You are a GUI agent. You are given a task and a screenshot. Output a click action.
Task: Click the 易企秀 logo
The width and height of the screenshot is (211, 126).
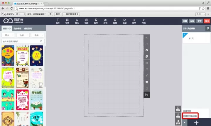(13, 21)
